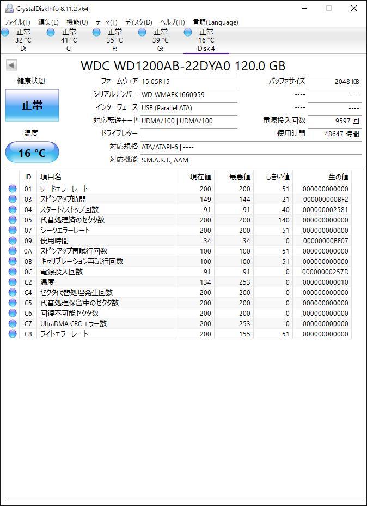Viewport: 367px width, 506px height.
Task: Click raw value 000000000BF2
Action: click(x=325, y=200)
